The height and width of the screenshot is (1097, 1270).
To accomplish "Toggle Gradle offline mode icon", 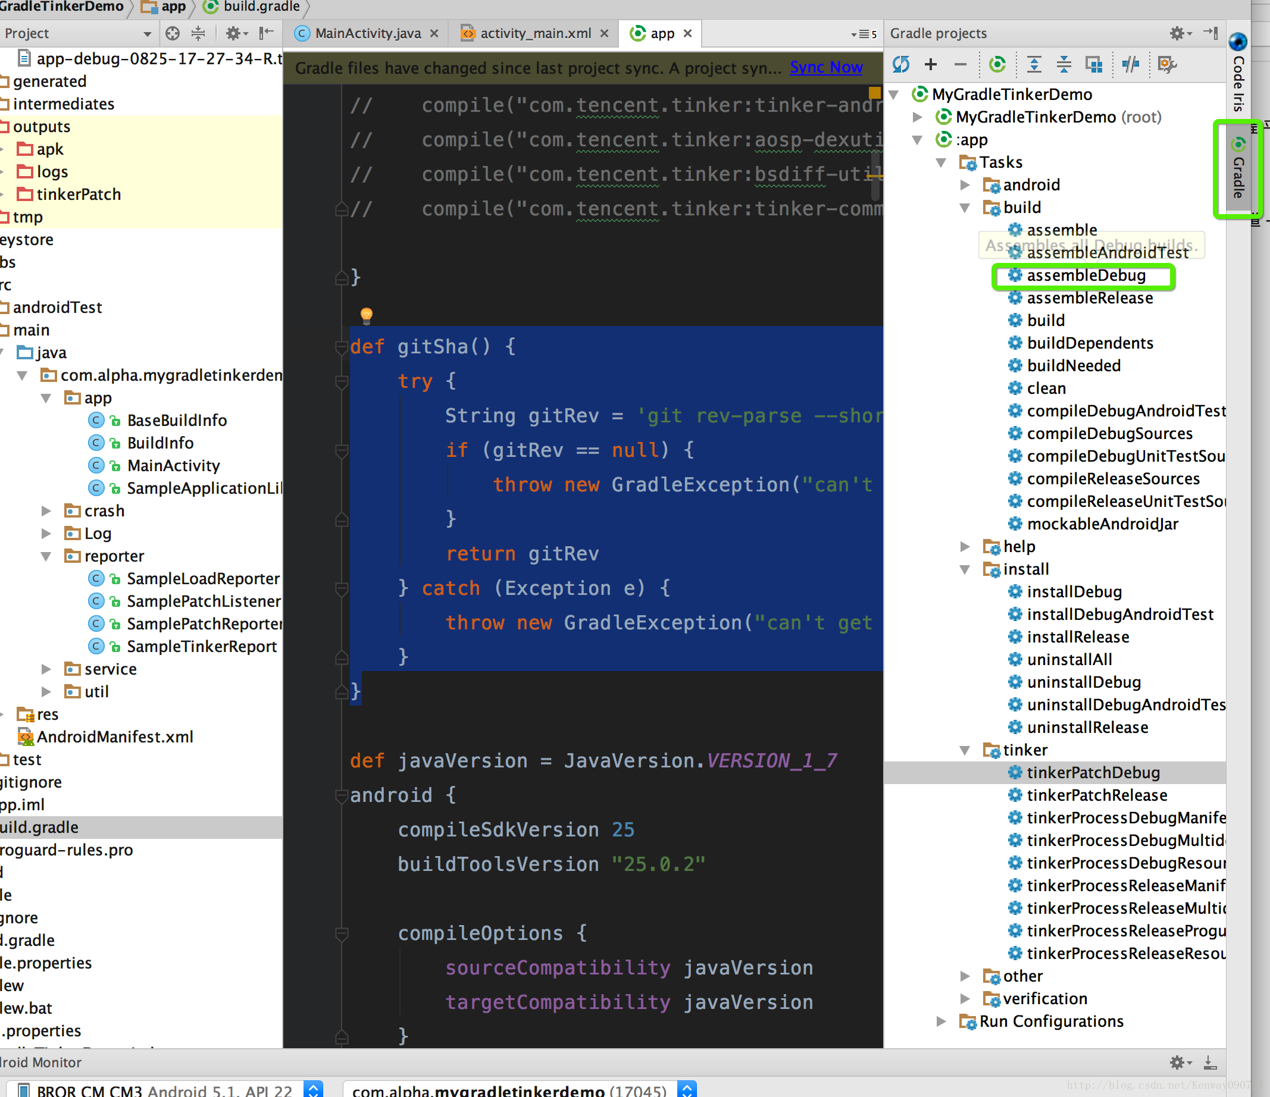I will 1130,64.
